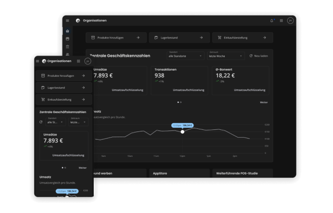Select the bank building icon in desktop sidebar
333x213 pixels.
68,46
